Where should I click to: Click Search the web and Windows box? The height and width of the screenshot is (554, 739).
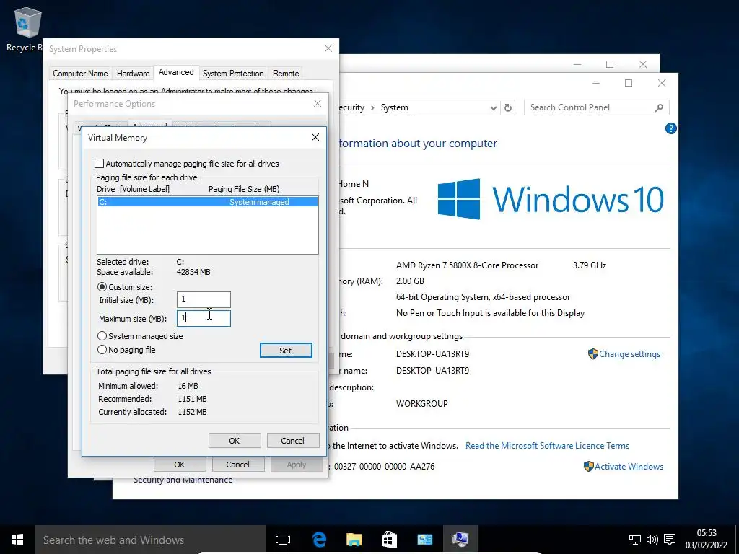click(150, 540)
